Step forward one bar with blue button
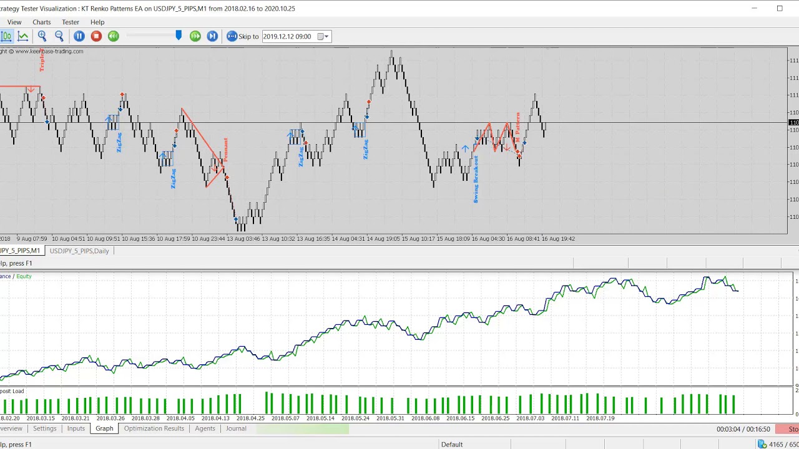The height and width of the screenshot is (449, 799). (212, 36)
